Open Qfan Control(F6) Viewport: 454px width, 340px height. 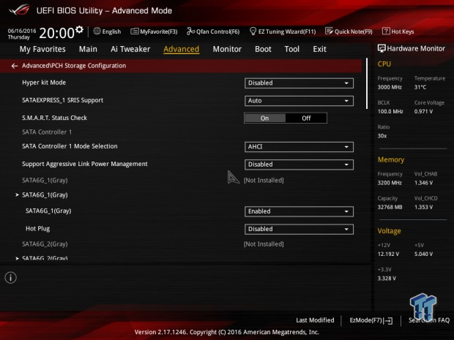point(213,31)
